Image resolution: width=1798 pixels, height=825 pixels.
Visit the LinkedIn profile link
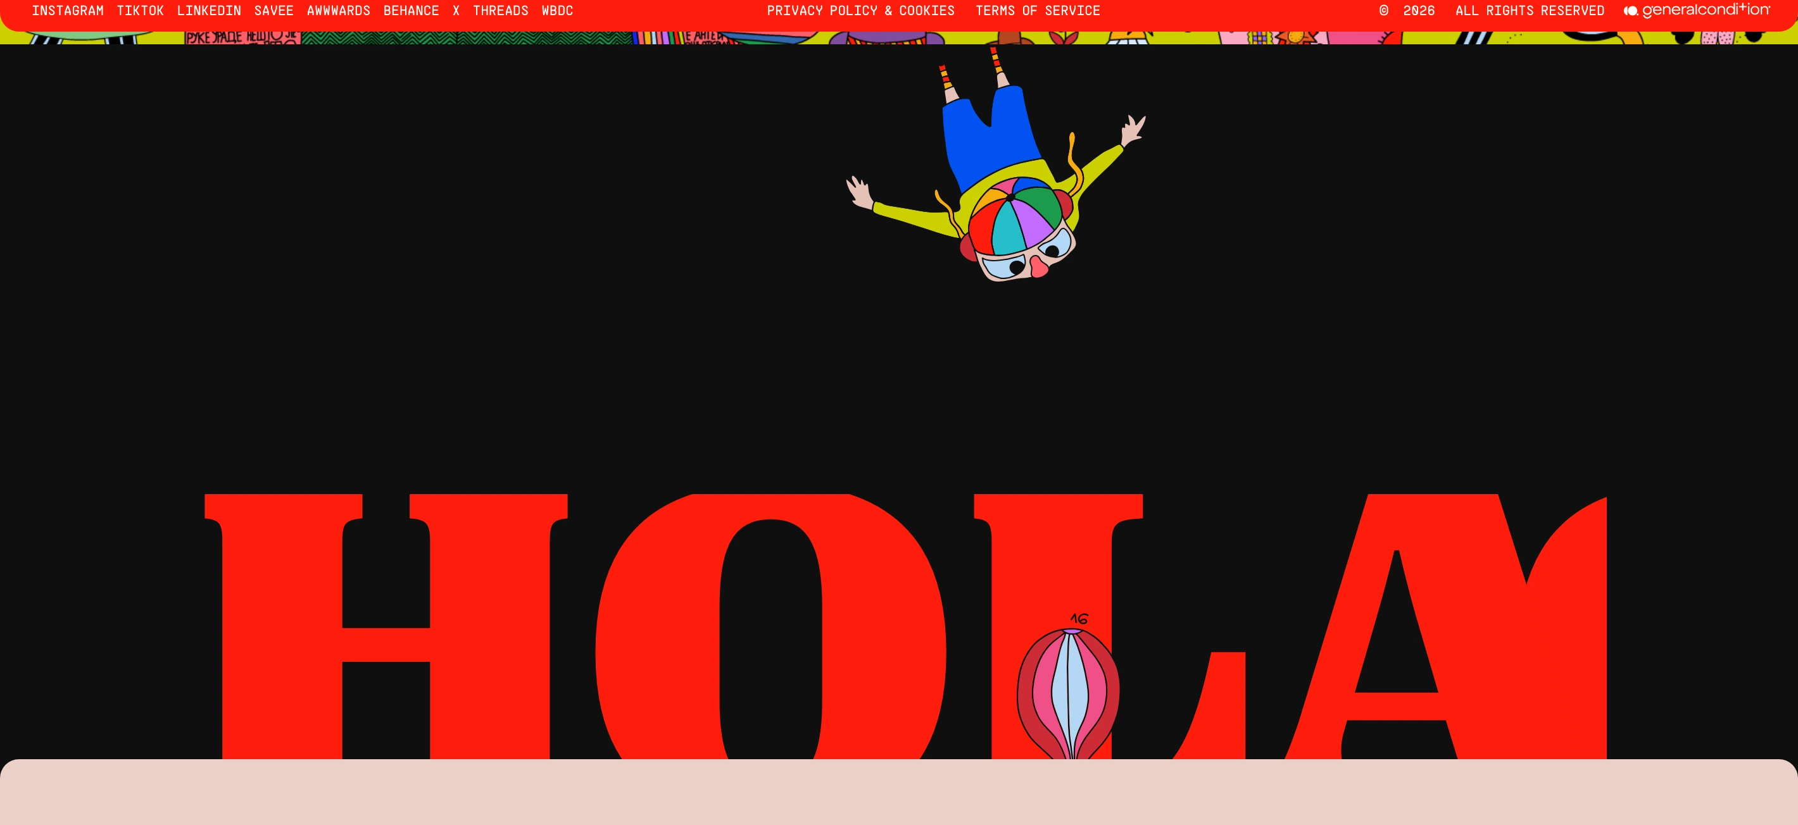pos(209,11)
